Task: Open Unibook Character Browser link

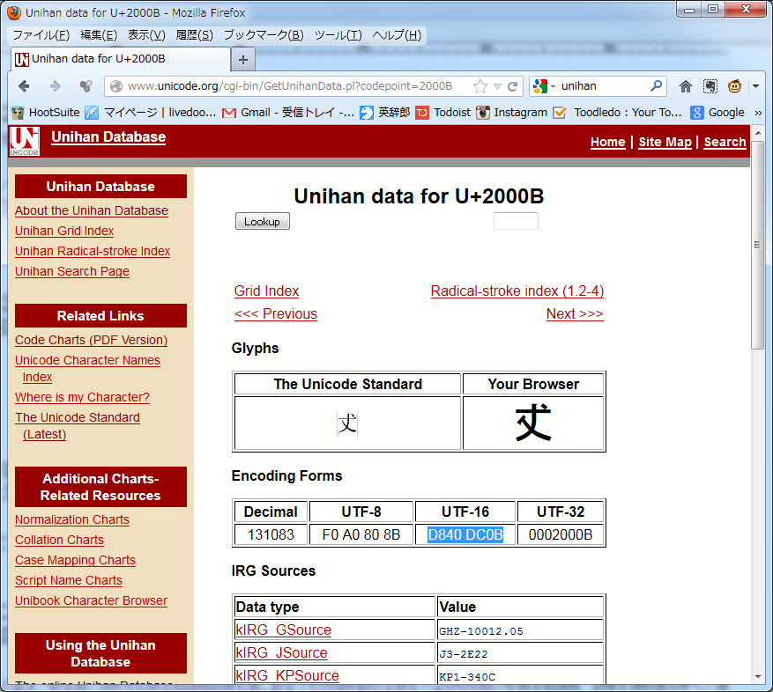Action: click(91, 601)
